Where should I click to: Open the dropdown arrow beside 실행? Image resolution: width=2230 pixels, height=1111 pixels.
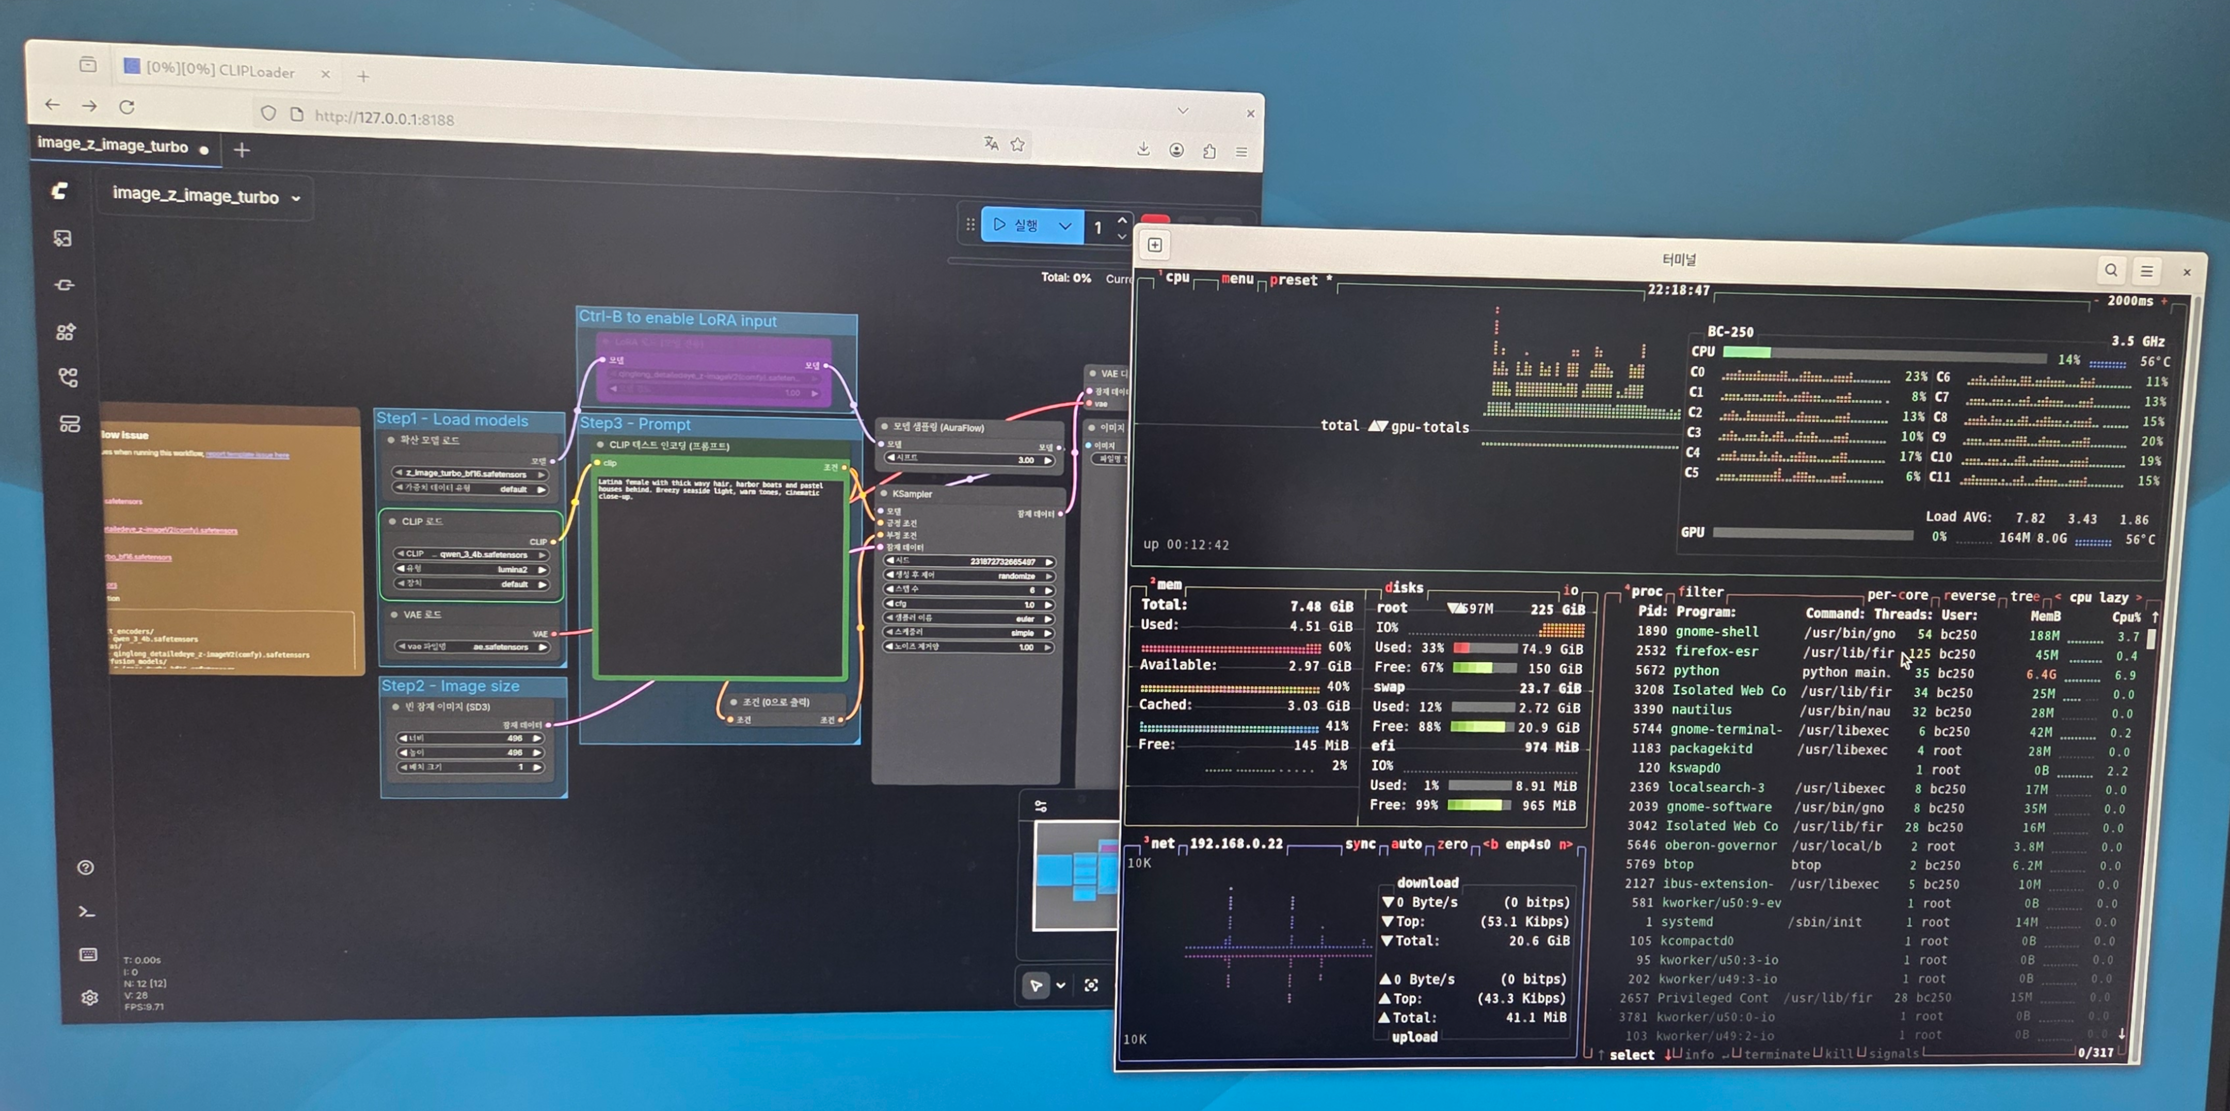pos(1065,227)
